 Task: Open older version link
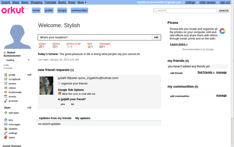pos(207,2)
